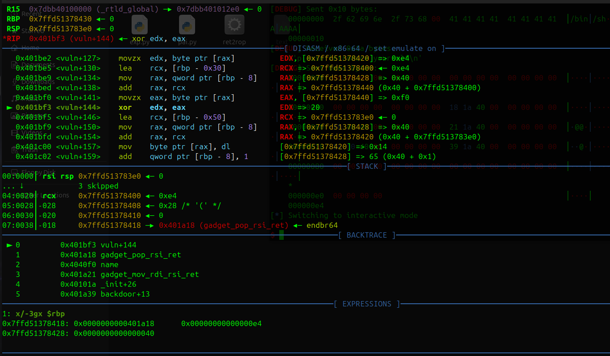Viewport: 610px width, 356px height.
Task: Click the current instruction address 0x401bf3 in disassembly
Action: point(34,107)
